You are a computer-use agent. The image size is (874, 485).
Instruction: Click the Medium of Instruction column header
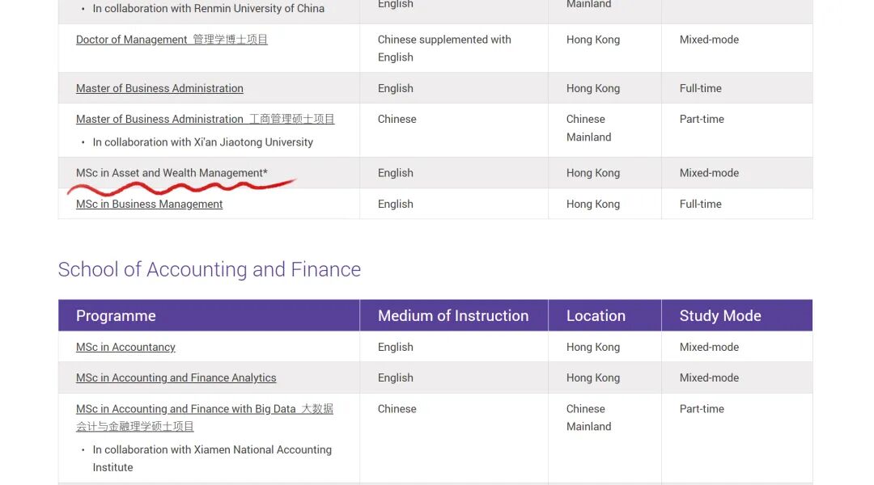pyautogui.click(x=452, y=316)
